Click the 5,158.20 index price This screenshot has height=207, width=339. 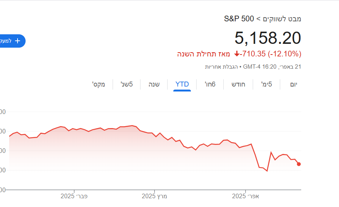(x=268, y=38)
